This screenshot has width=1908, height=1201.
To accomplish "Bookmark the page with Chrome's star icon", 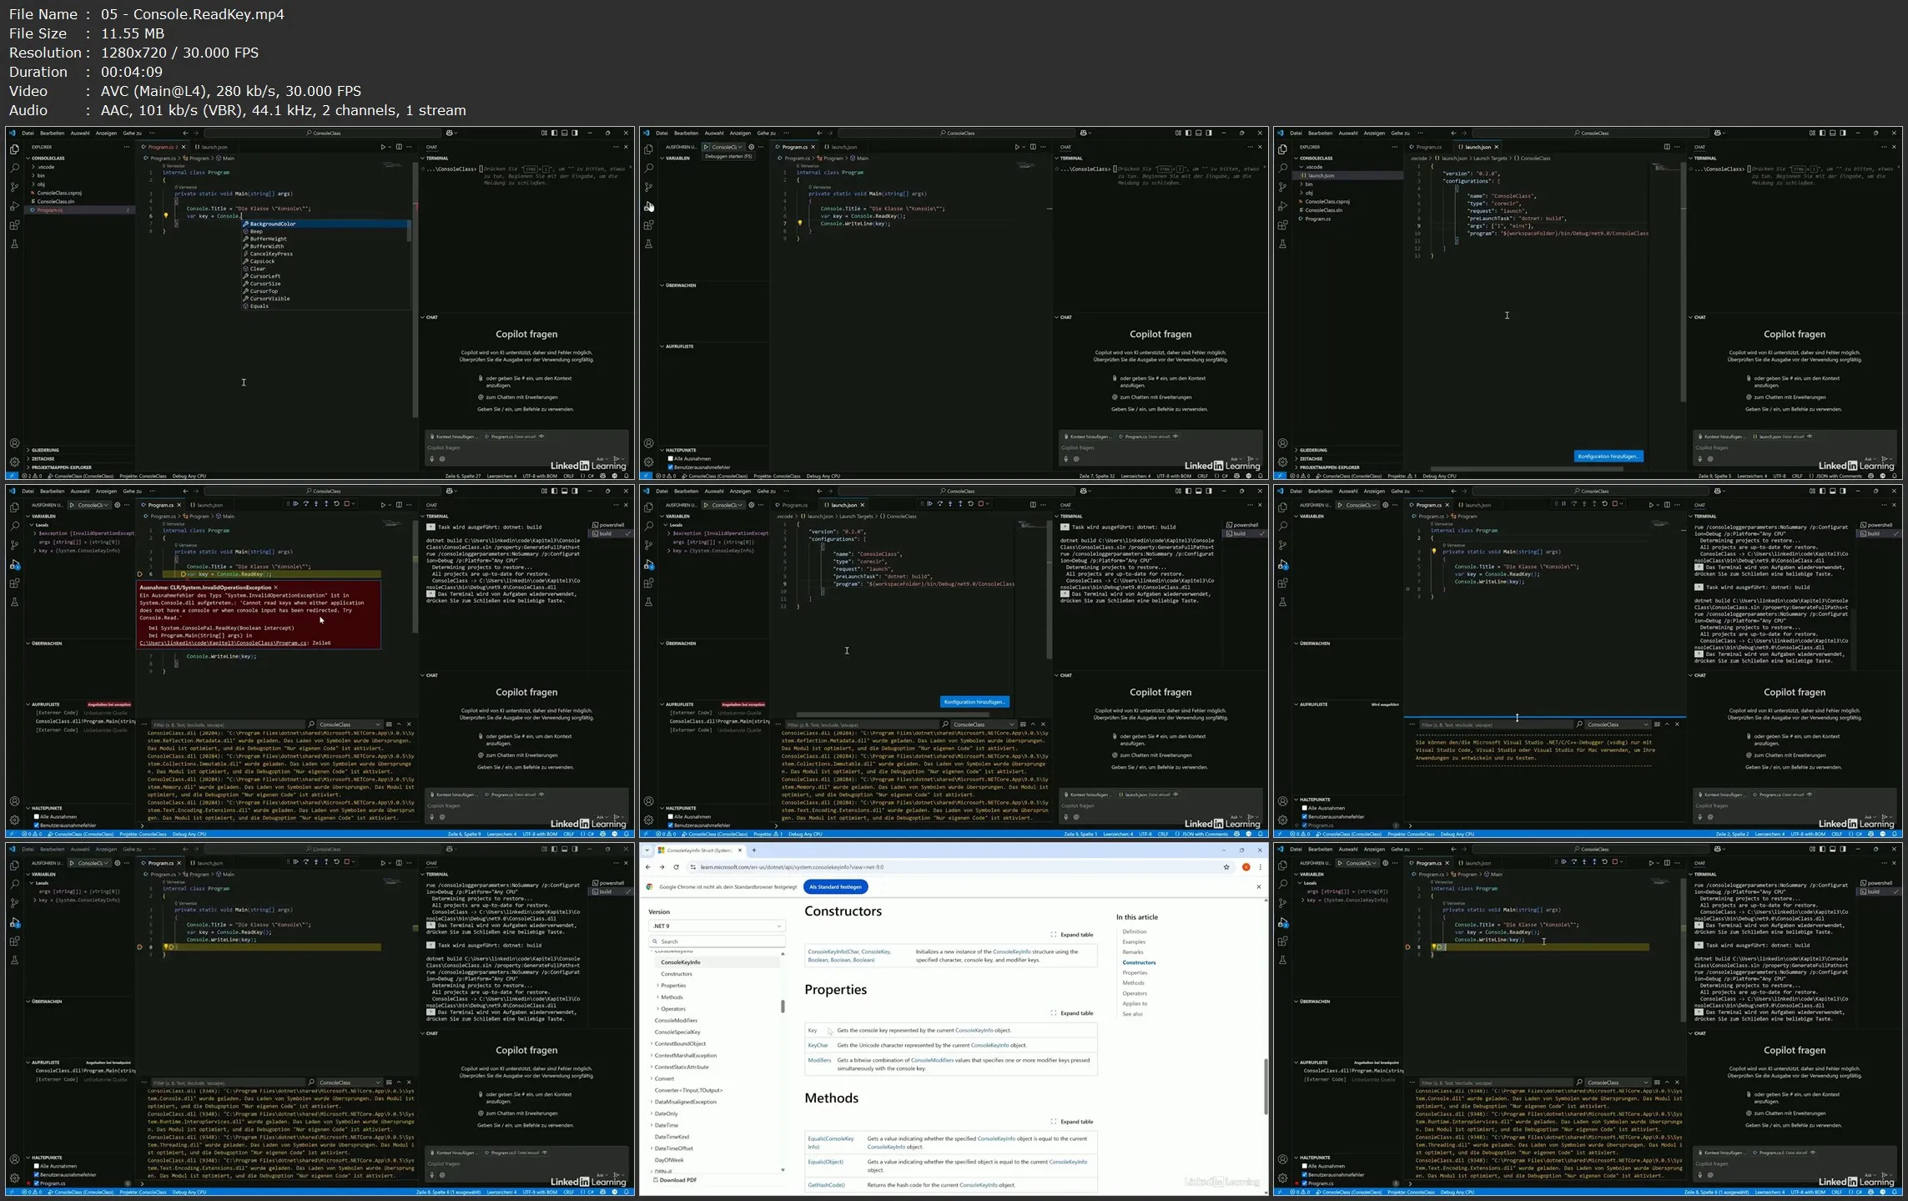I will 1226,867.
